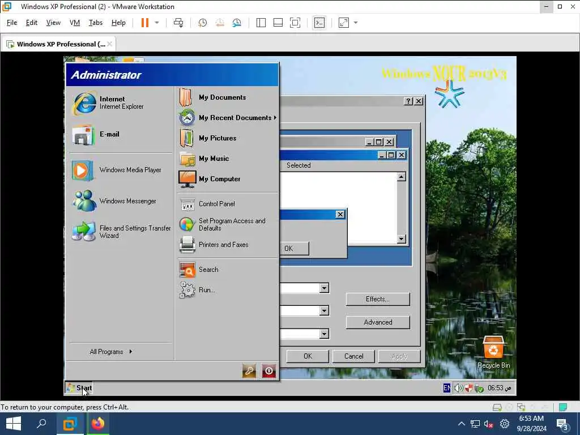Screen dimensions: 580x435
Task: Open the Tabs menu
Action: [x=95, y=23]
